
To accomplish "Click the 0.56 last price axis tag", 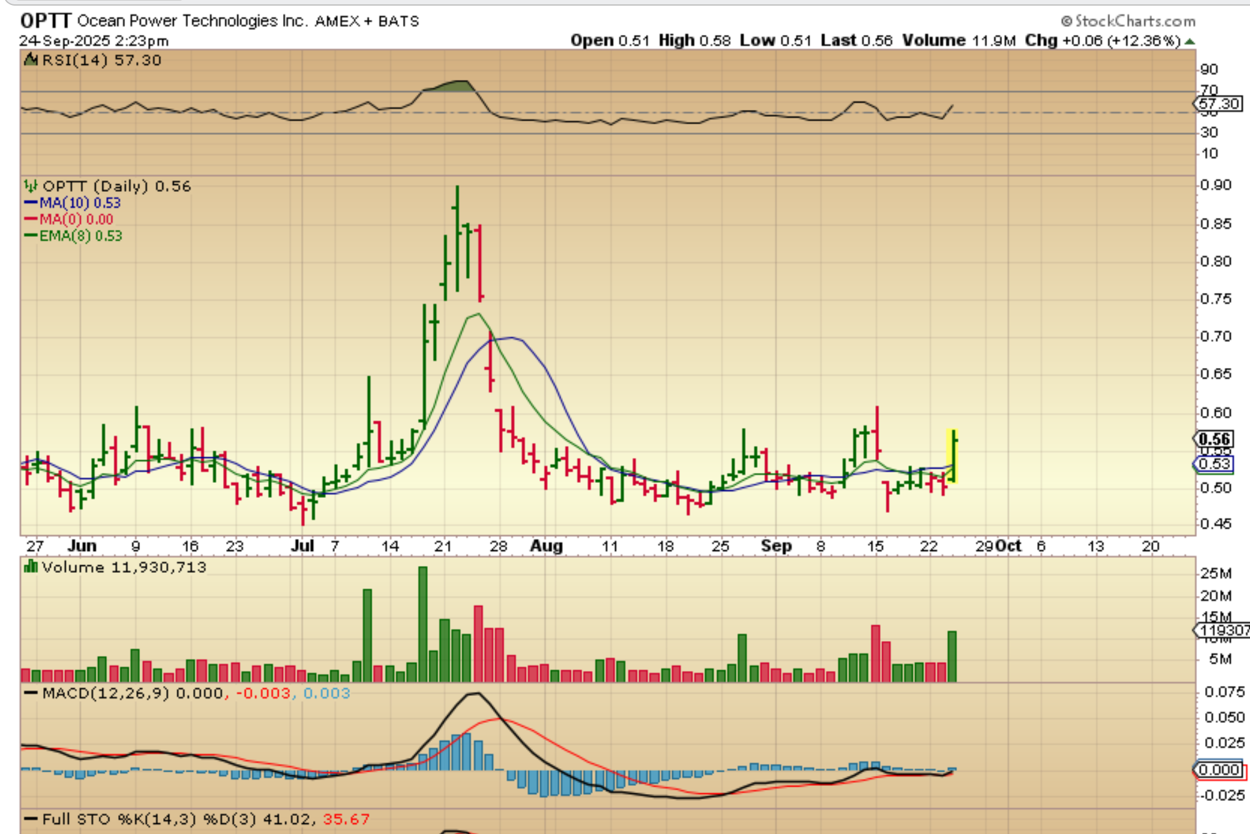I will [1214, 439].
